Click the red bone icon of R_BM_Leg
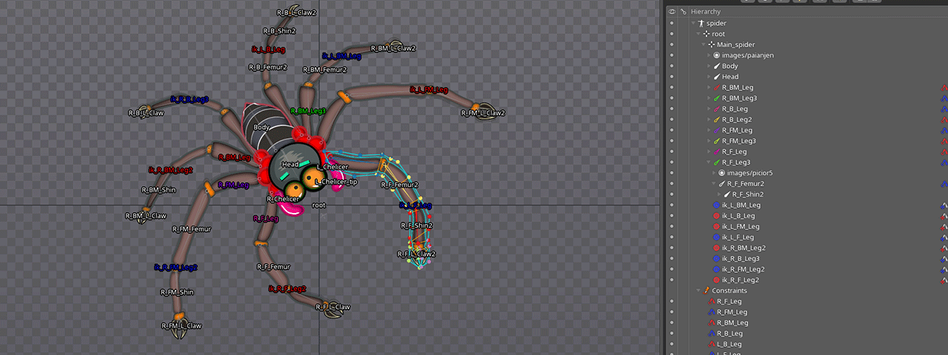The image size is (948, 355). pyautogui.click(x=716, y=87)
